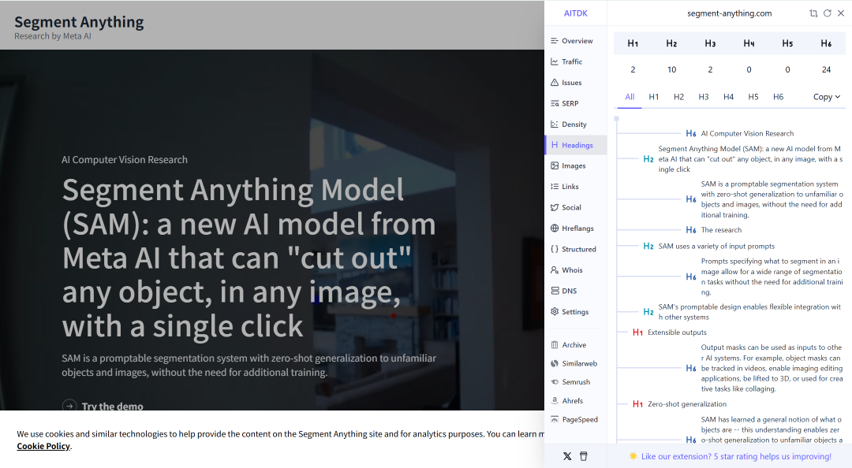Open the Links section
This screenshot has height=468, width=852.
[x=565, y=186]
